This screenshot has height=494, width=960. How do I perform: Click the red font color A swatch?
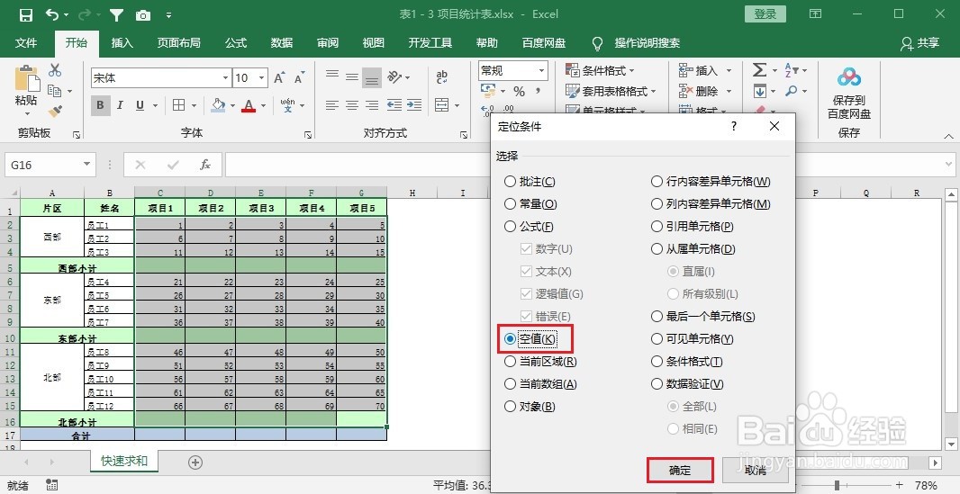pos(249,105)
